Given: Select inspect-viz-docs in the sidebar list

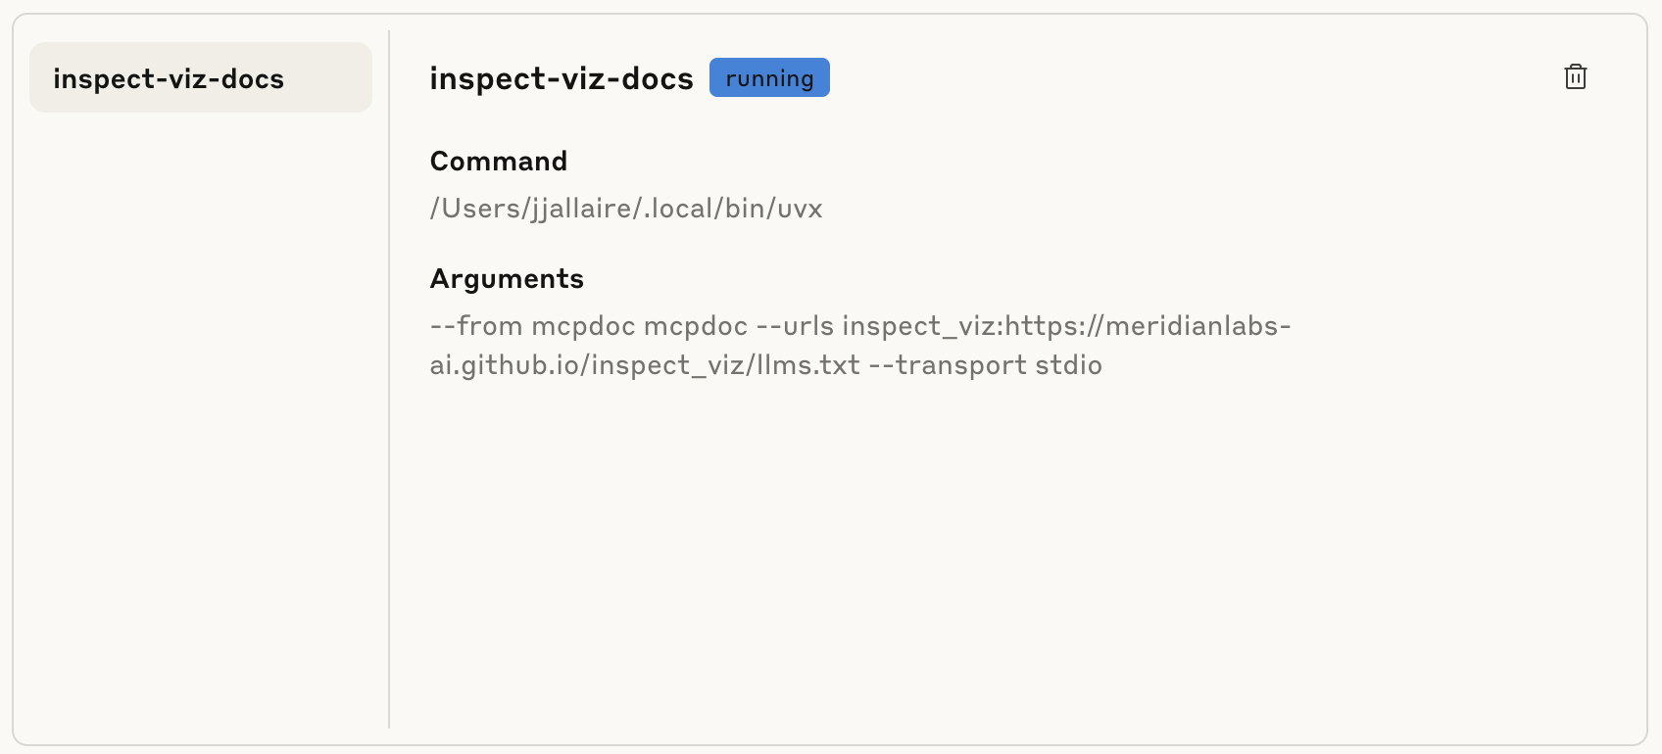Looking at the screenshot, I should point(201,77).
